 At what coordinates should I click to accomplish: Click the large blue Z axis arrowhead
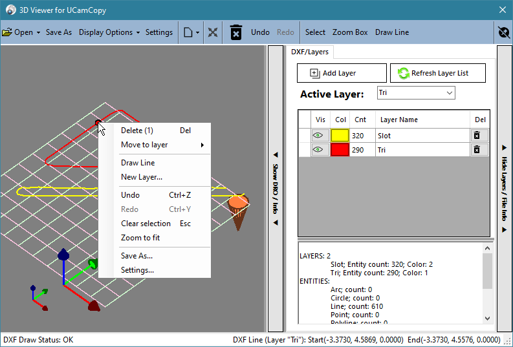click(63, 255)
